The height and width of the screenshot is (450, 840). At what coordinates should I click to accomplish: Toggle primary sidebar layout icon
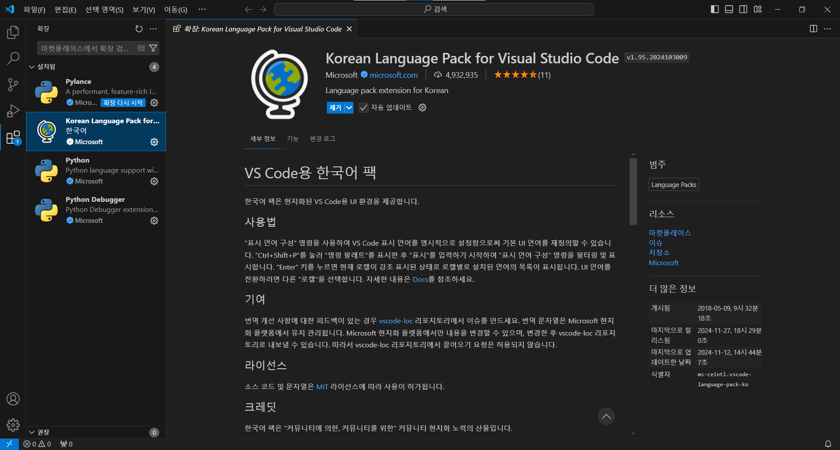click(x=715, y=9)
